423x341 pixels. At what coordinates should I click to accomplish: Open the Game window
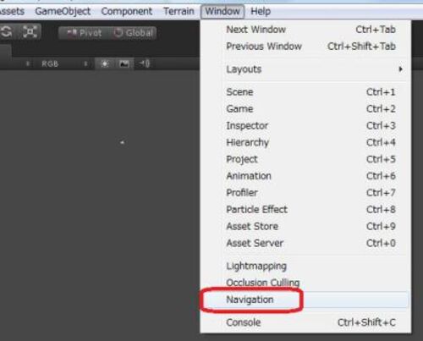pos(305,109)
